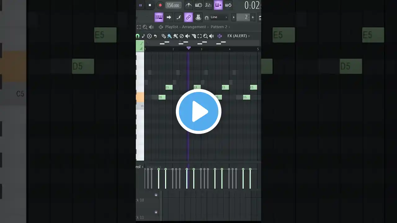Click the piano roll undo arrow icon
This screenshot has height=223, width=397.
(x=155, y=36)
